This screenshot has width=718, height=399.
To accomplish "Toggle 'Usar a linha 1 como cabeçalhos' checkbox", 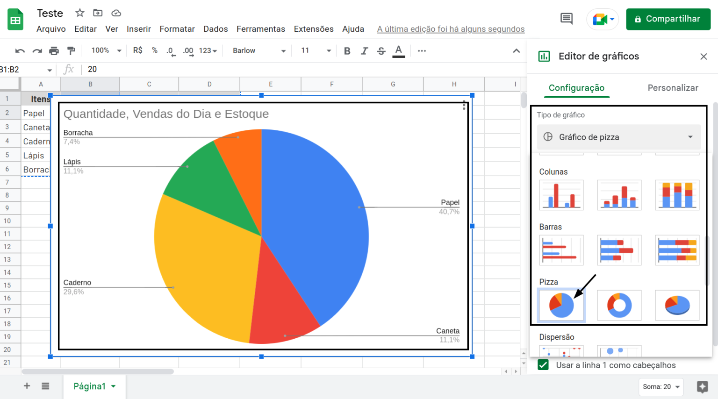I will 543,365.
